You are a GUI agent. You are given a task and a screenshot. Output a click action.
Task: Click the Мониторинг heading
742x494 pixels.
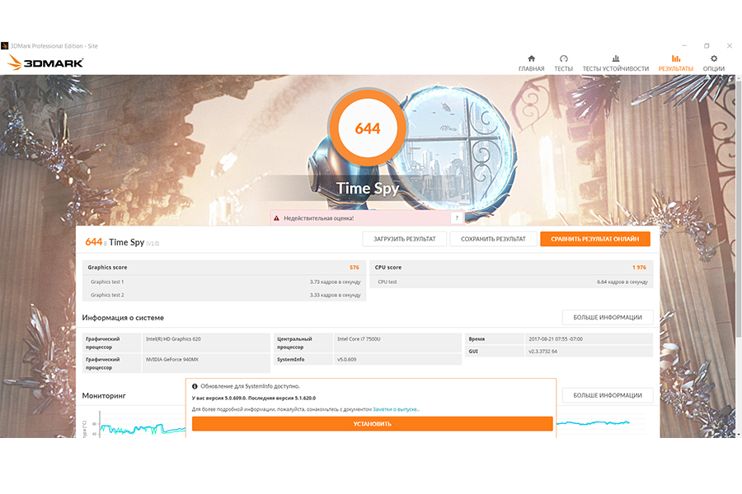pyautogui.click(x=104, y=396)
